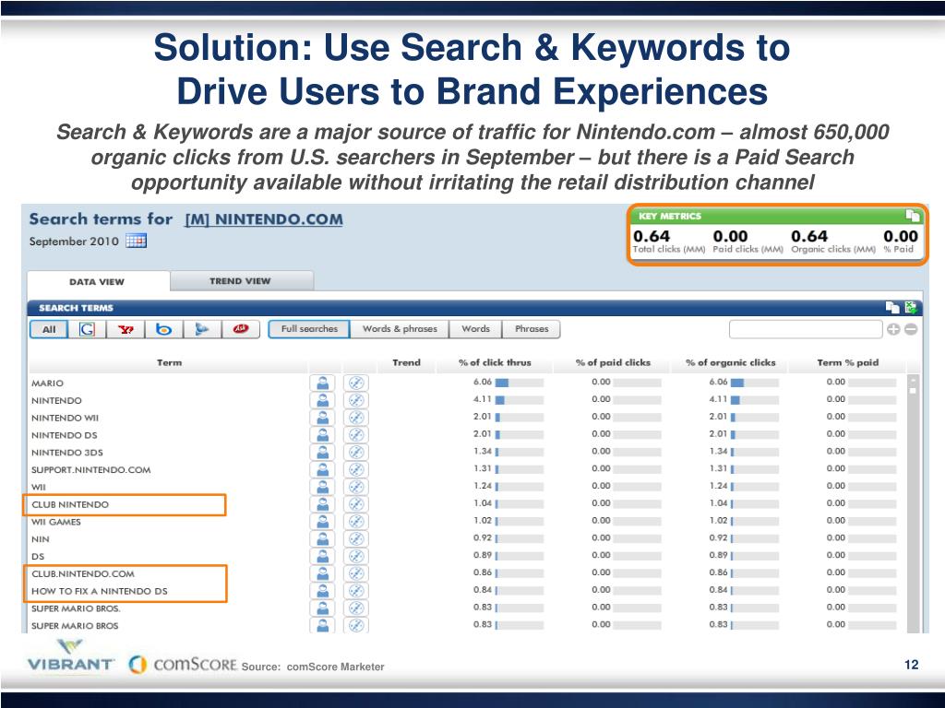Click the WII GAMES search term
The width and height of the screenshot is (945, 708).
(56, 522)
